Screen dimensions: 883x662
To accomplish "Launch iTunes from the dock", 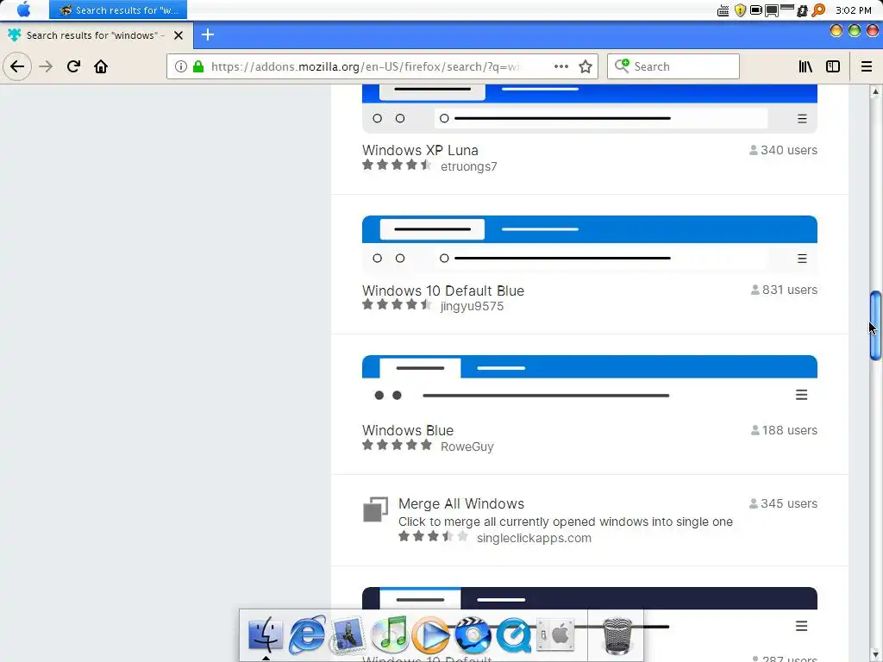I will 389,634.
